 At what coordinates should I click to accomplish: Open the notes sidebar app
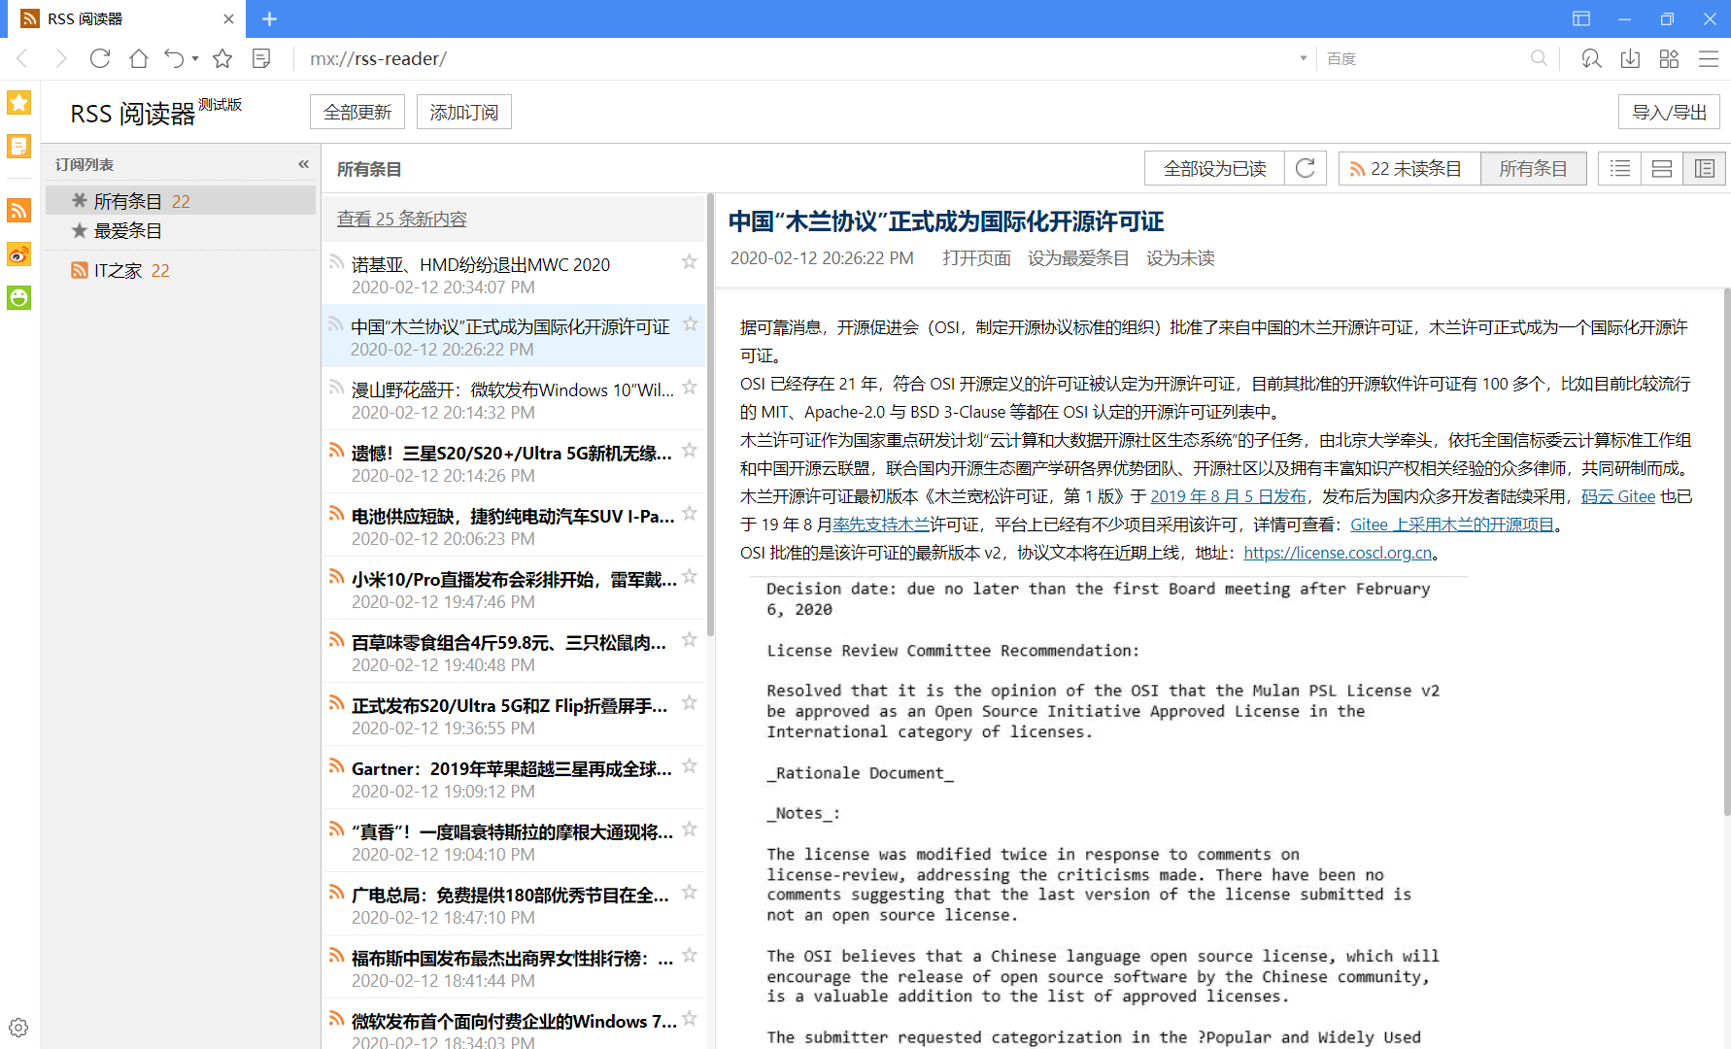point(18,146)
